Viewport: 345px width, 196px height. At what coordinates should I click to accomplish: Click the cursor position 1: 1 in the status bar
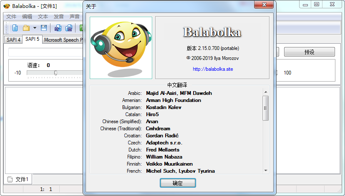pos(46,189)
